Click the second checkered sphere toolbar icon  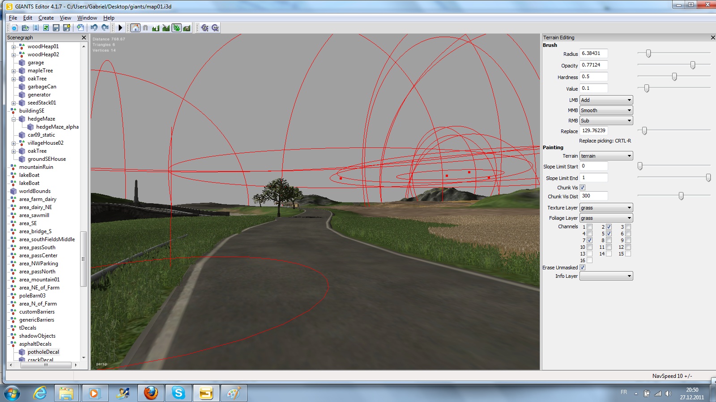(x=215, y=28)
